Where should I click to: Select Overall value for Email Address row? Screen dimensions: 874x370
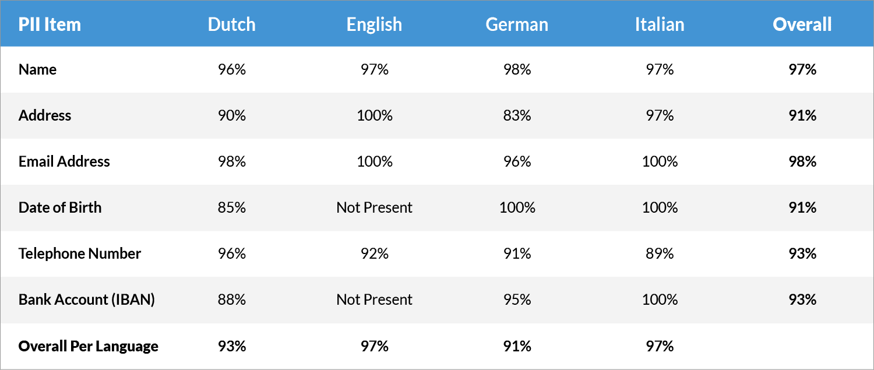click(802, 161)
